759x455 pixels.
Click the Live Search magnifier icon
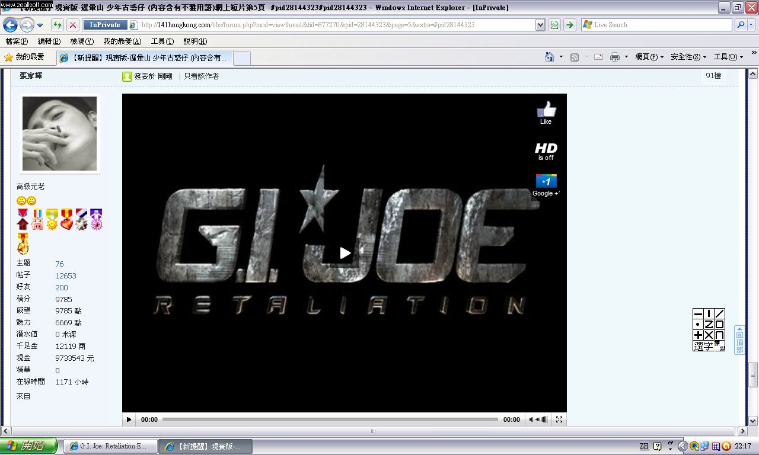point(741,25)
